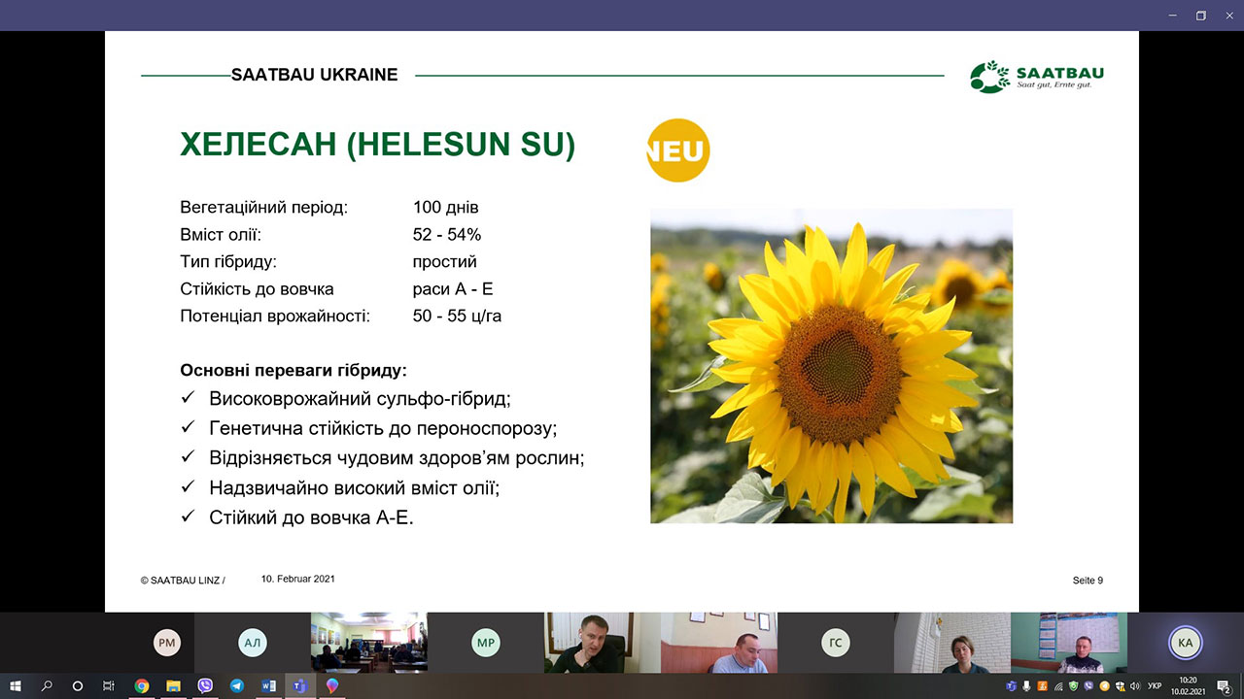Screen dimensions: 1244x699
Task: Open the Windows Start menu
Action: [16, 686]
